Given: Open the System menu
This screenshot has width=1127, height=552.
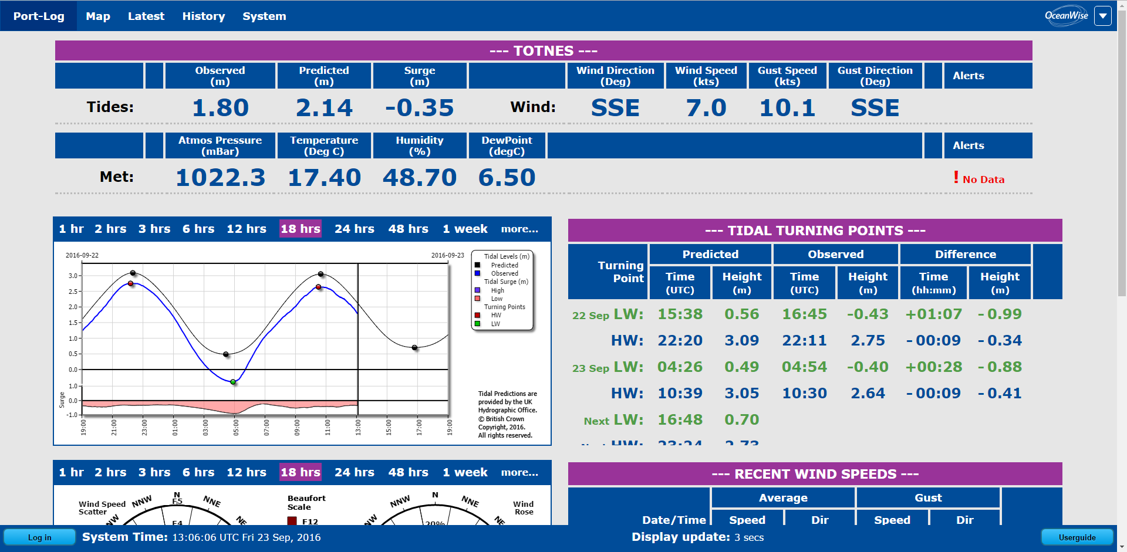Looking at the screenshot, I should [264, 16].
